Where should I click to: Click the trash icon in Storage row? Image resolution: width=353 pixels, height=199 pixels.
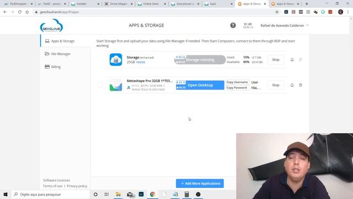click(301, 60)
